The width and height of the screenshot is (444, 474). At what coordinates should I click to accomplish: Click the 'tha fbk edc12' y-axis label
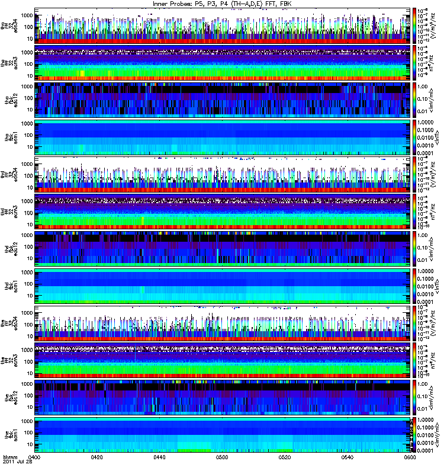[11, 100]
